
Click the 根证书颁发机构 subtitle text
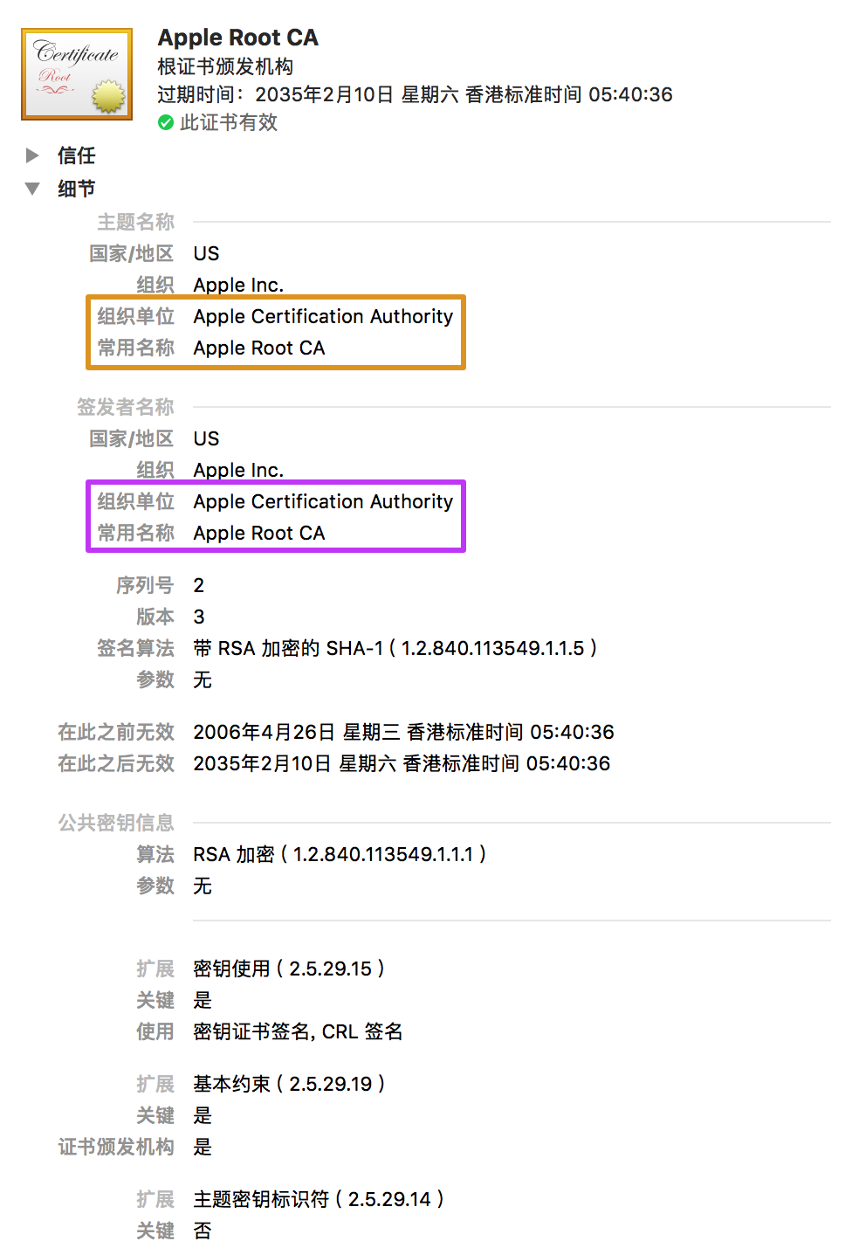[225, 66]
